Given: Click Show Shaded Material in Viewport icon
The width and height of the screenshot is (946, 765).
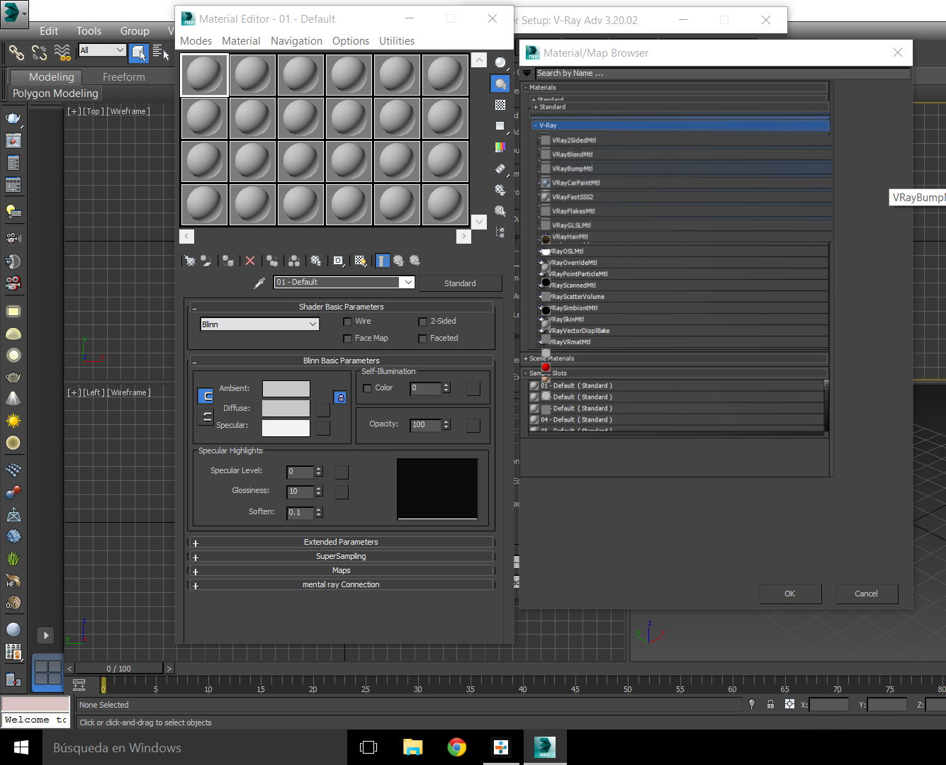Looking at the screenshot, I should point(360,261).
